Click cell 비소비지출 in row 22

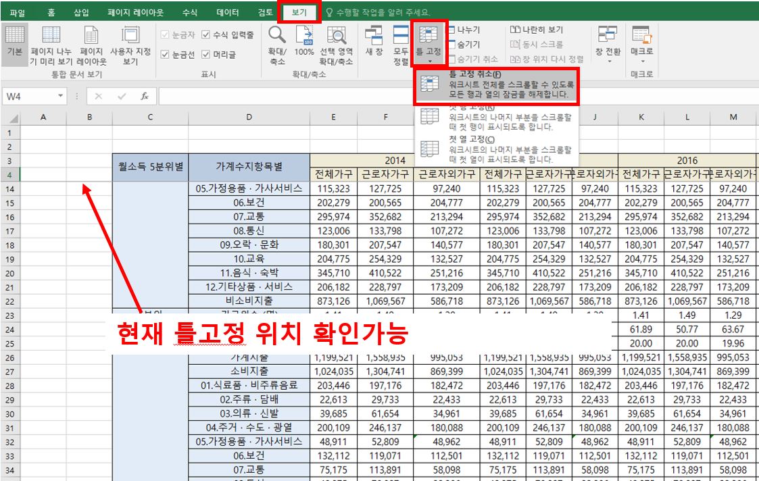249,301
